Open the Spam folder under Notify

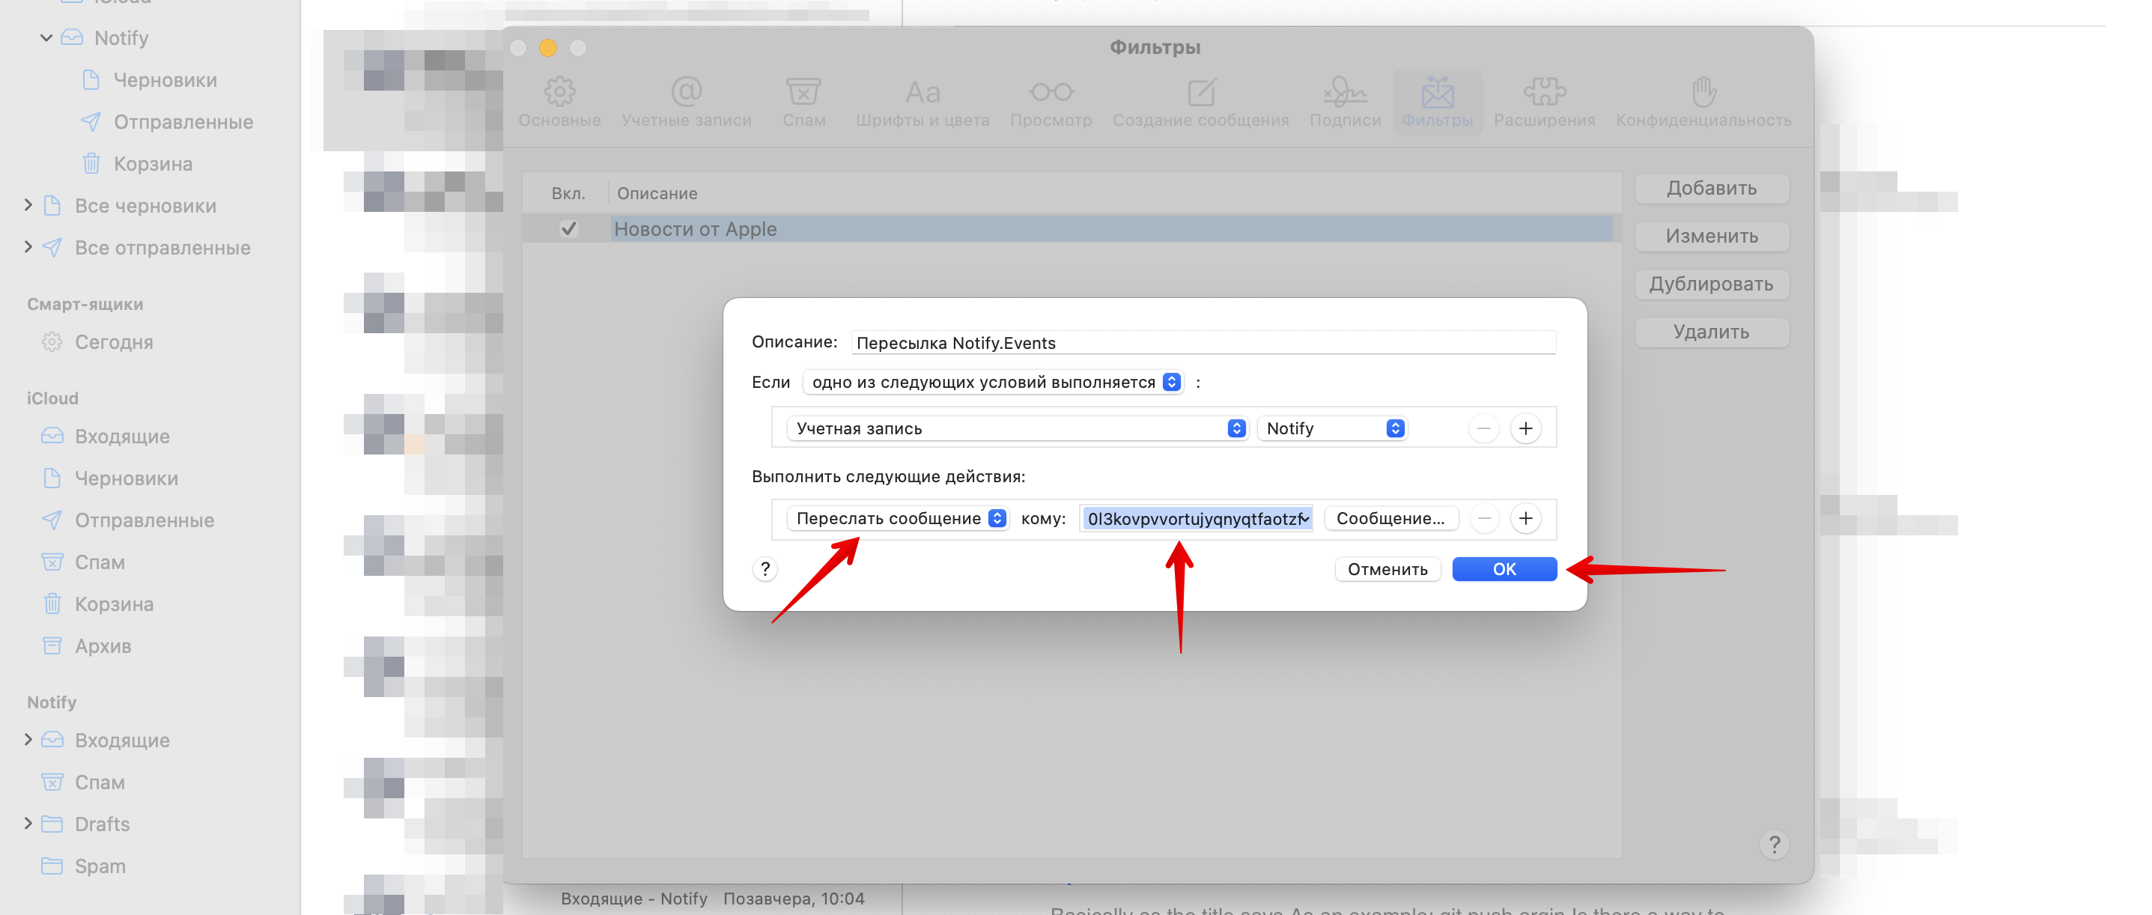pyautogui.click(x=100, y=866)
